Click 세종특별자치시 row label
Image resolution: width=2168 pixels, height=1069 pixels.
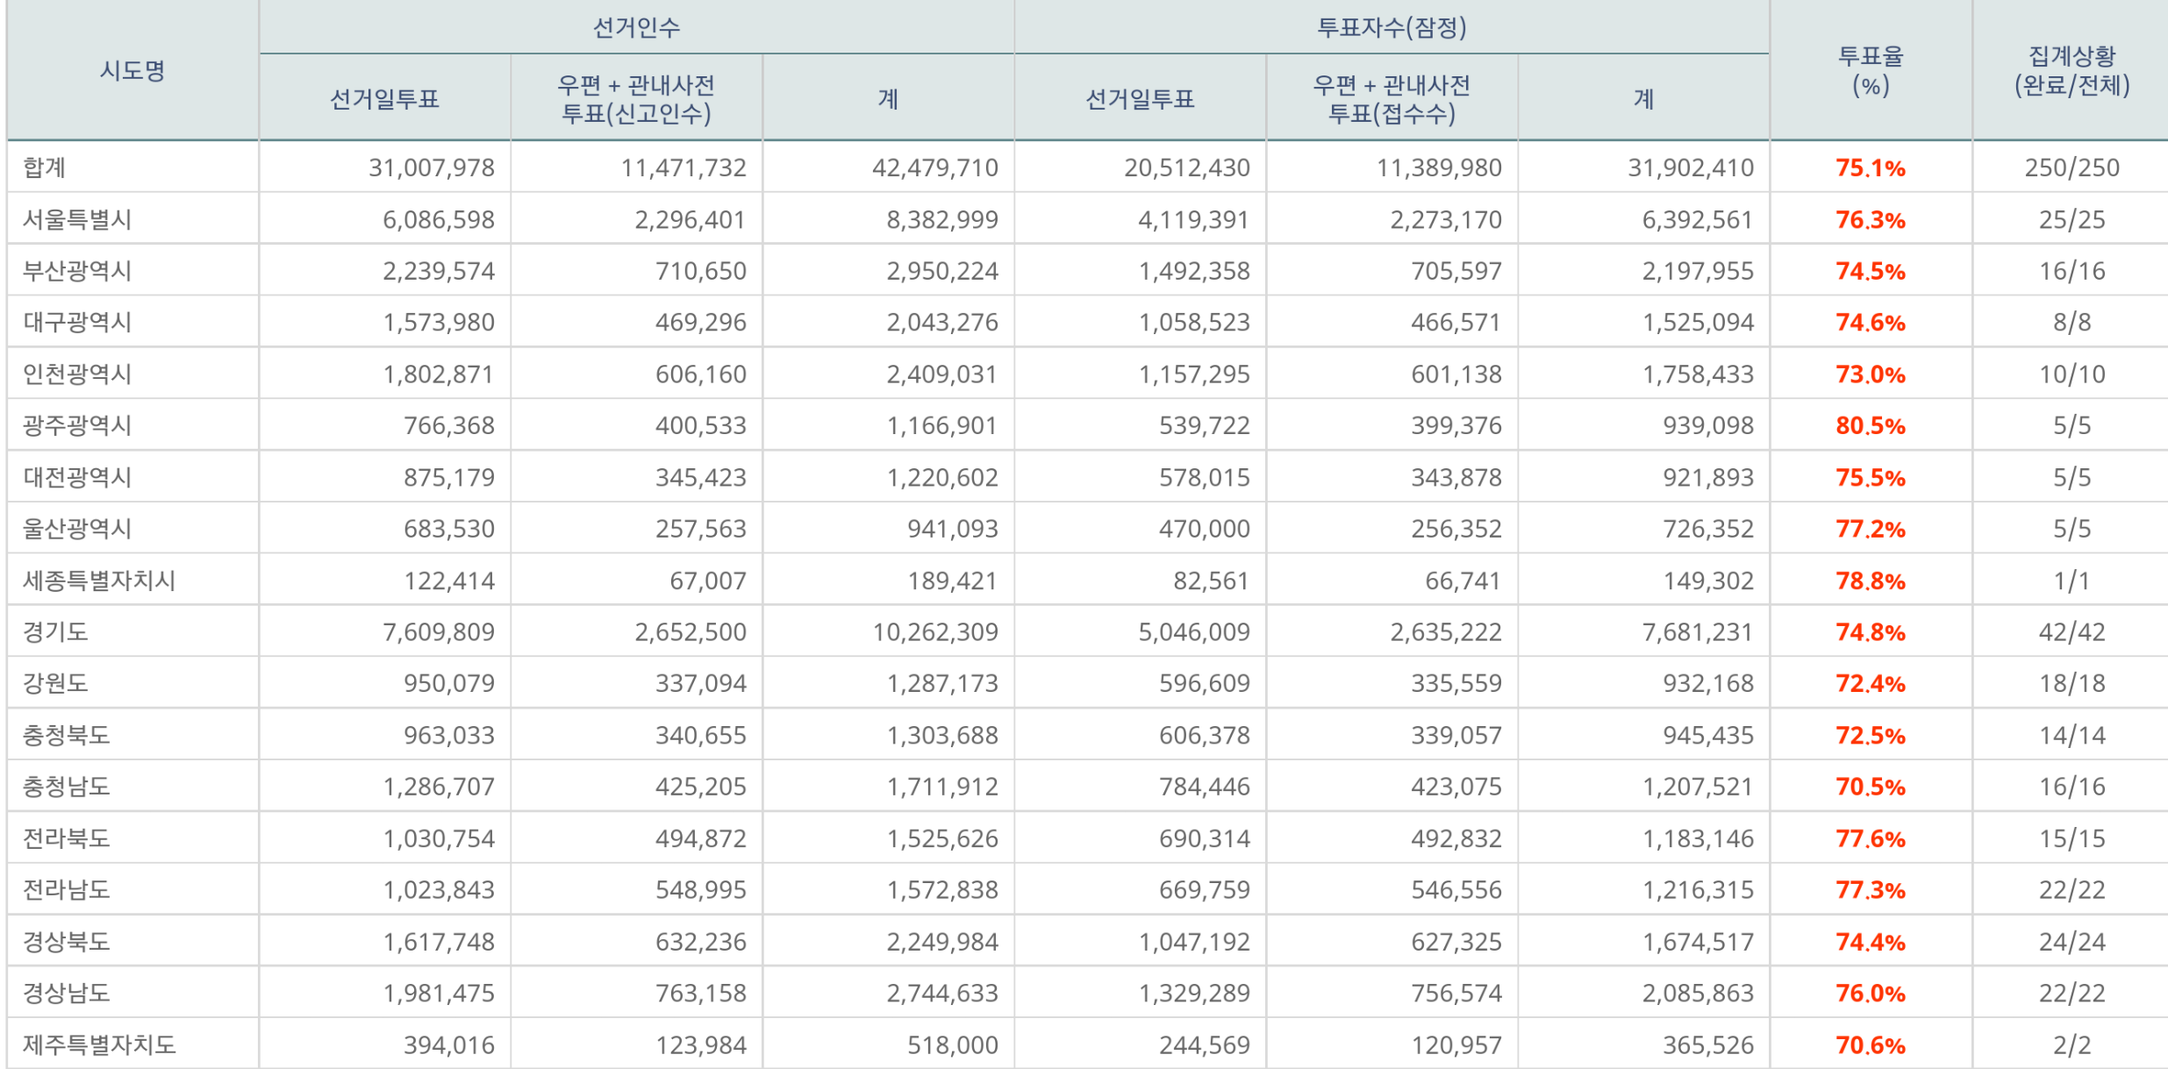[x=99, y=581]
